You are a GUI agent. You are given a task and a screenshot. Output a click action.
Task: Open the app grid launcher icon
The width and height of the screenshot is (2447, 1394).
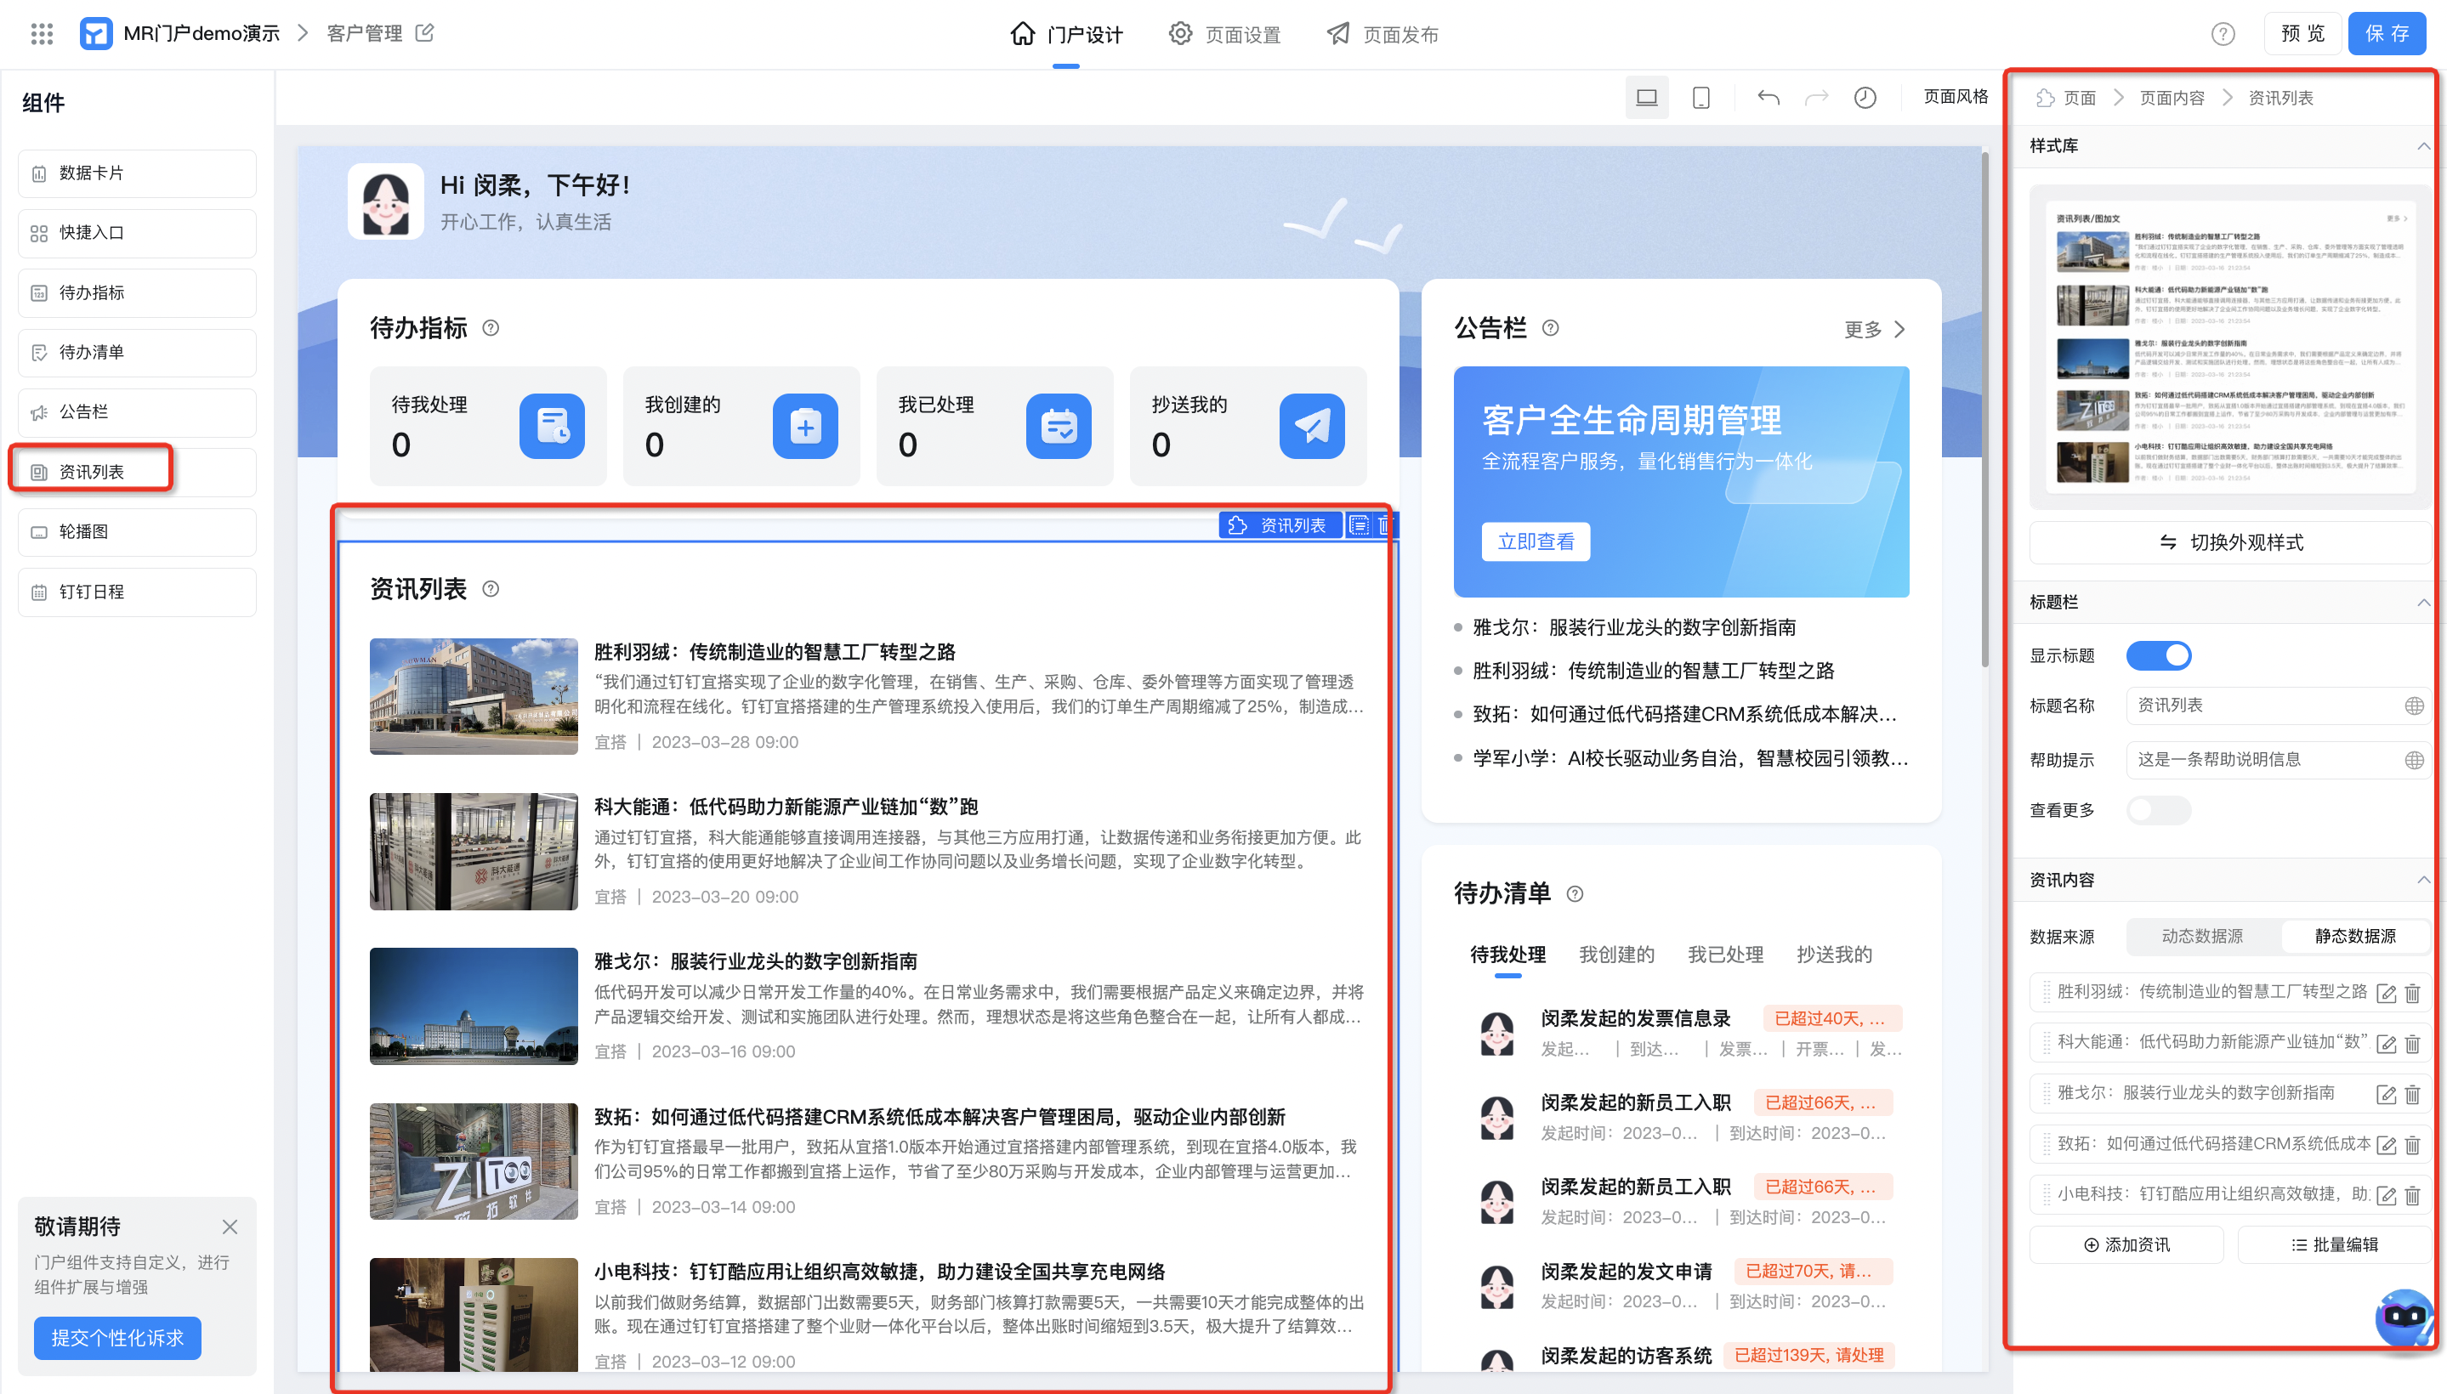tap(41, 33)
